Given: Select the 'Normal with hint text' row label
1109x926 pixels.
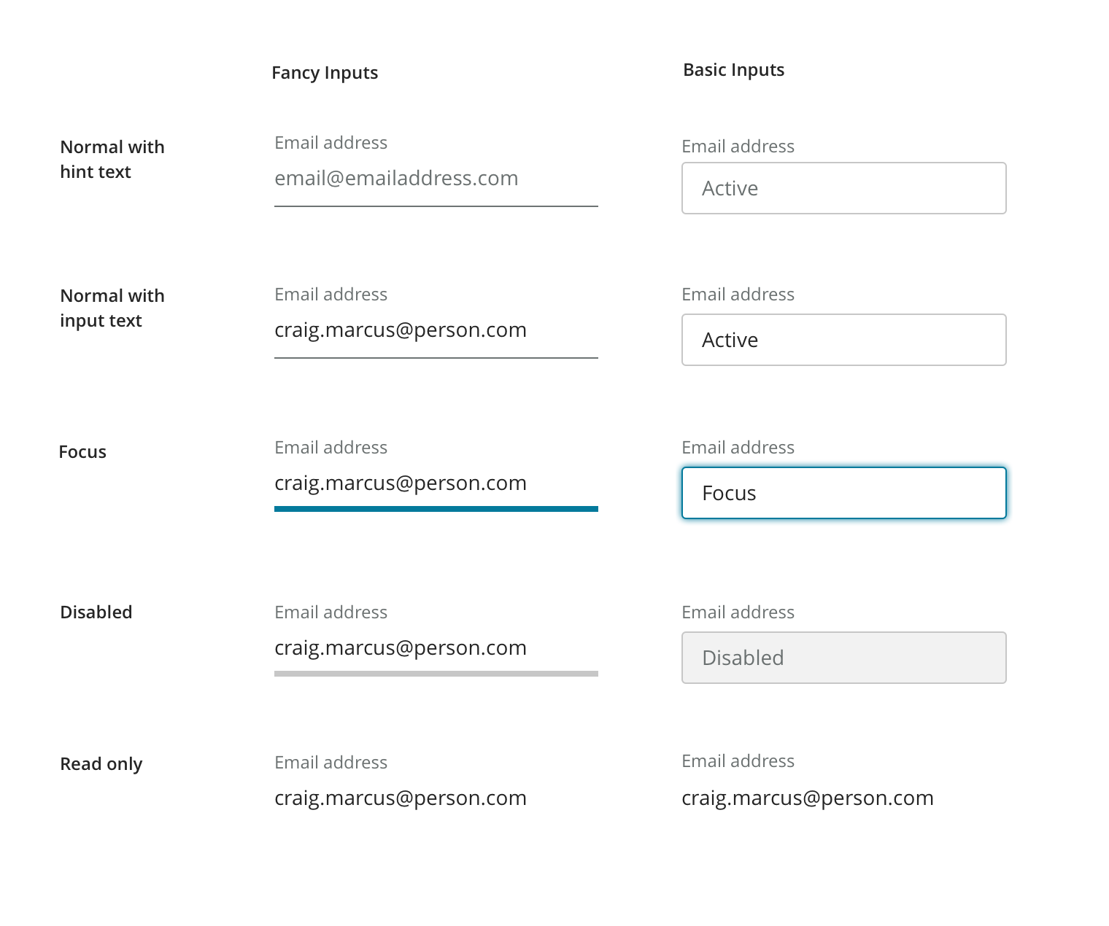Looking at the screenshot, I should [112, 159].
